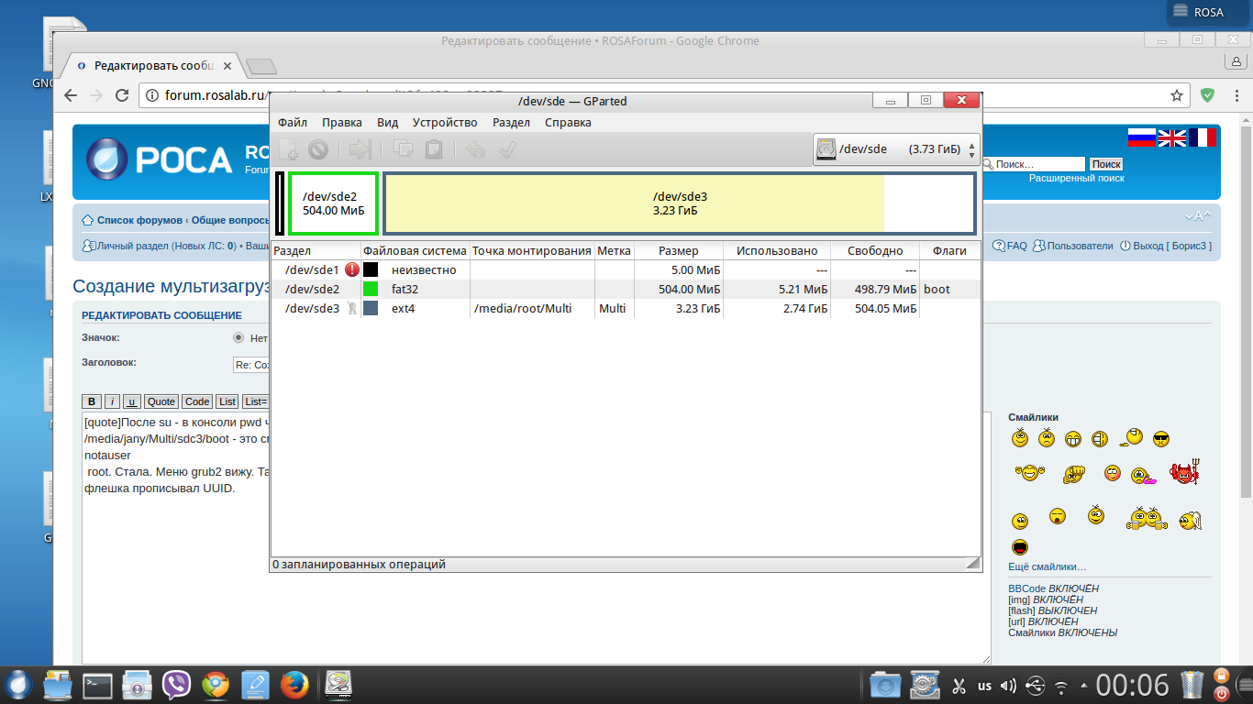Click the Wi-Fi network icon in system tray
This screenshot has width=1253, height=704.
point(1061,686)
